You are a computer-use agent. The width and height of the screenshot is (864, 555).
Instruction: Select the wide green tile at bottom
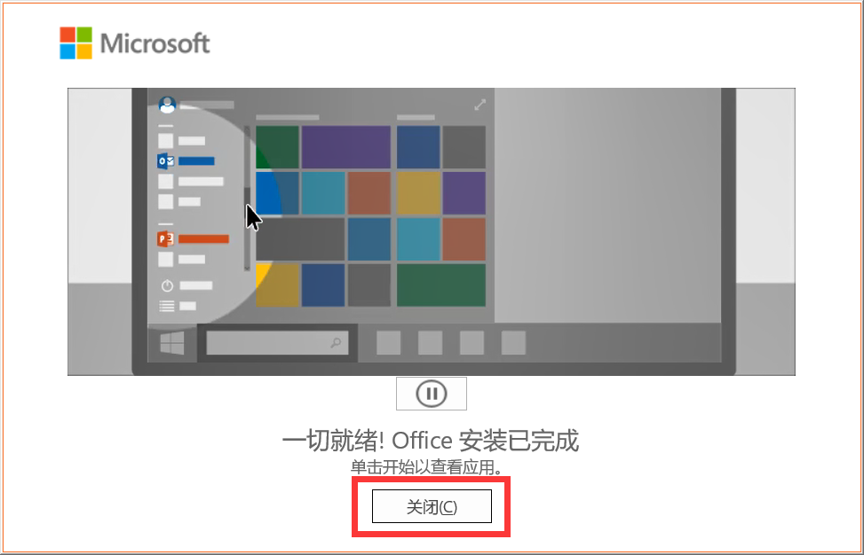[441, 285]
